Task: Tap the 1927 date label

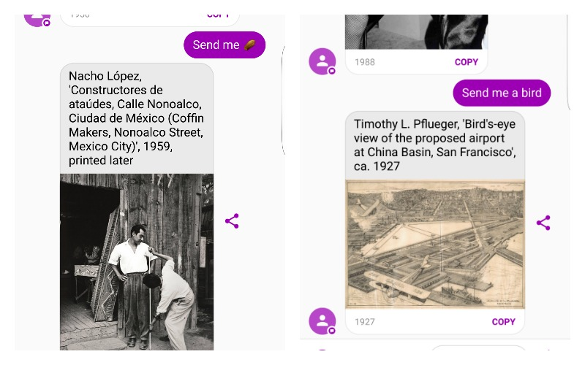Action: click(x=364, y=322)
